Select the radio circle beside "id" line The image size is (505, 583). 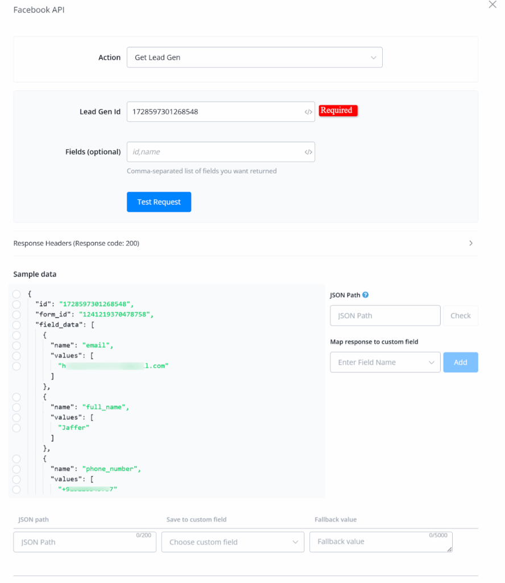coord(16,304)
